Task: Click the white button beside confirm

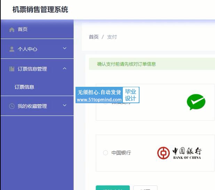Action: tap(145, 188)
